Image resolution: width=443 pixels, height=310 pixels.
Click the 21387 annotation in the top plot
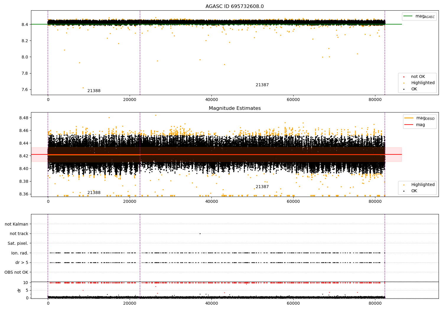(262, 85)
